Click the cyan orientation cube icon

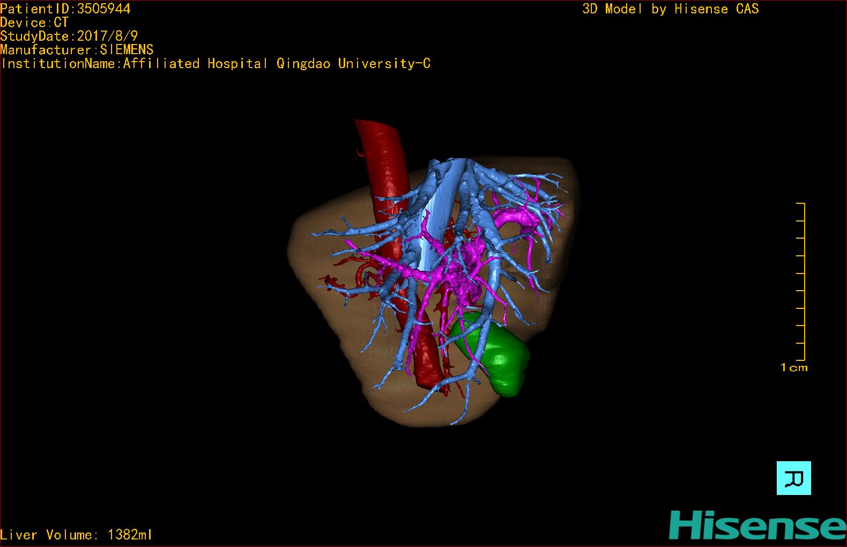794,478
